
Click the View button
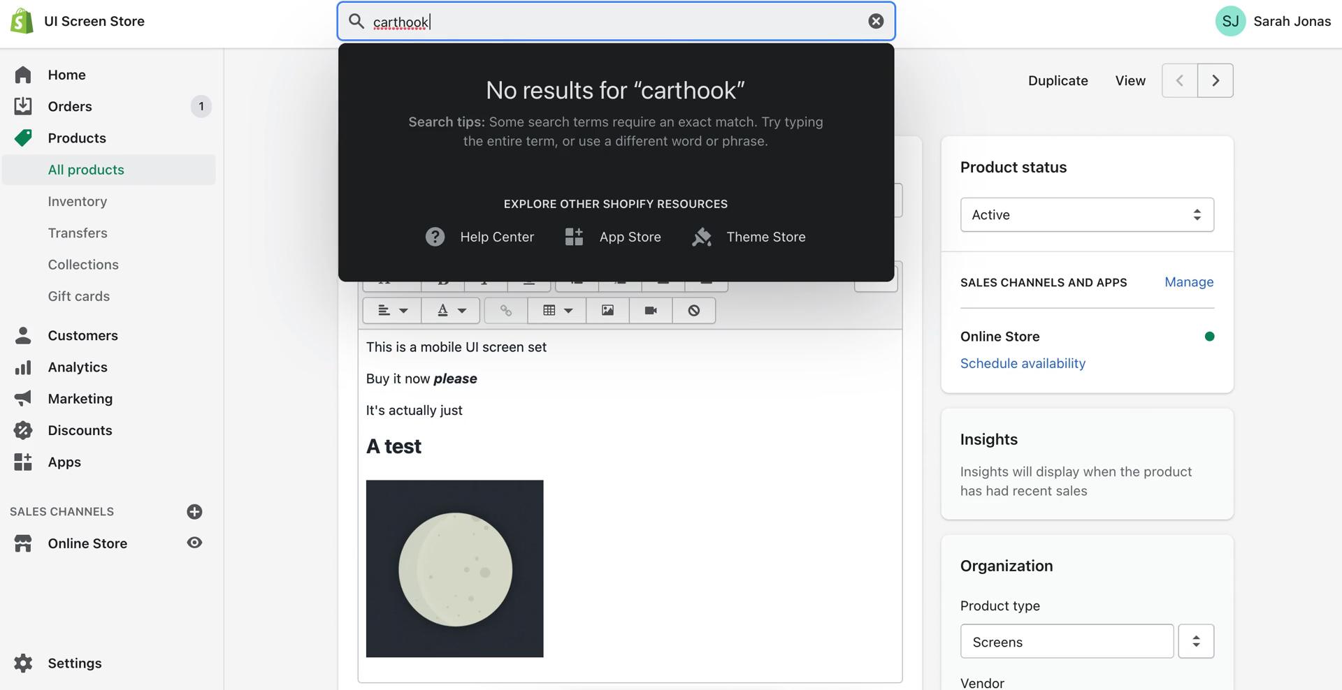click(x=1130, y=80)
